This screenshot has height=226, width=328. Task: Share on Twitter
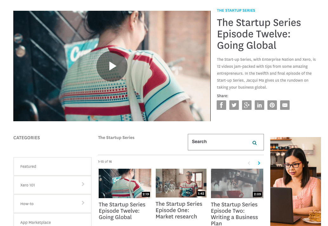pyautogui.click(x=234, y=105)
